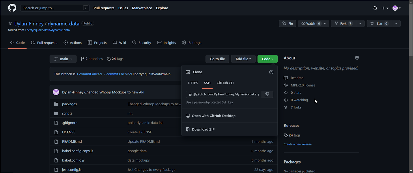
Task: Switch to the Code tab
Action: (17, 43)
